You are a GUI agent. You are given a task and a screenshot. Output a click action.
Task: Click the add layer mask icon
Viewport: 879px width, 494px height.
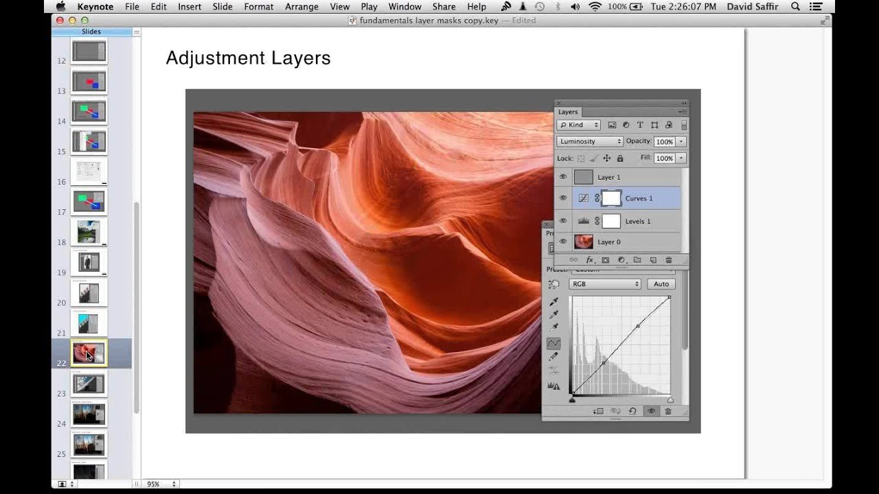click(605, 260)
